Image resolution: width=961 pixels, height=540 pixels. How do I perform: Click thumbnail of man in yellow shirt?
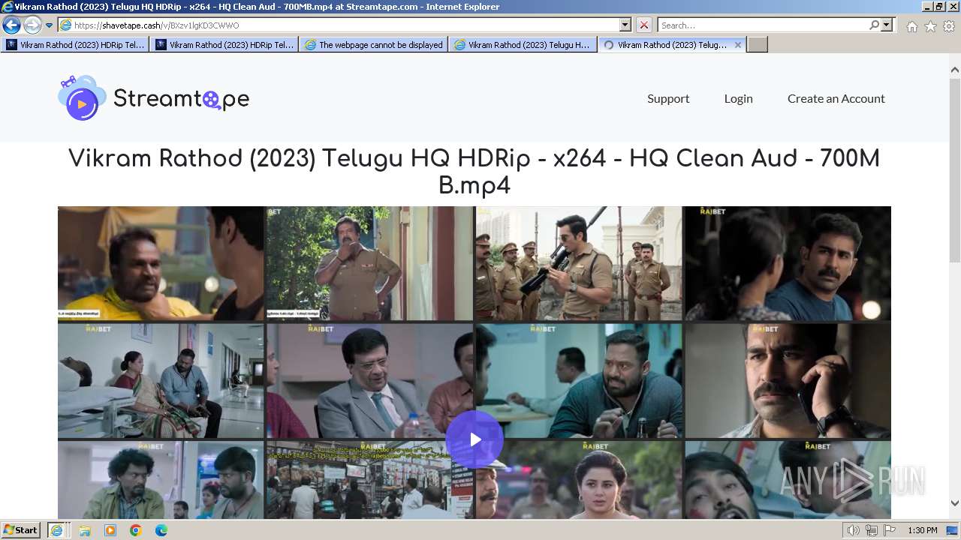pyautogui.click(x=161, y=263)
